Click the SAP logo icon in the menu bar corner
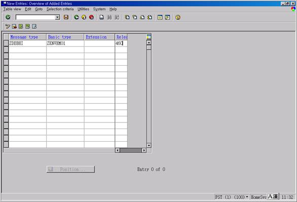Viewport: 297px width, 202px height. coord(293,9)
